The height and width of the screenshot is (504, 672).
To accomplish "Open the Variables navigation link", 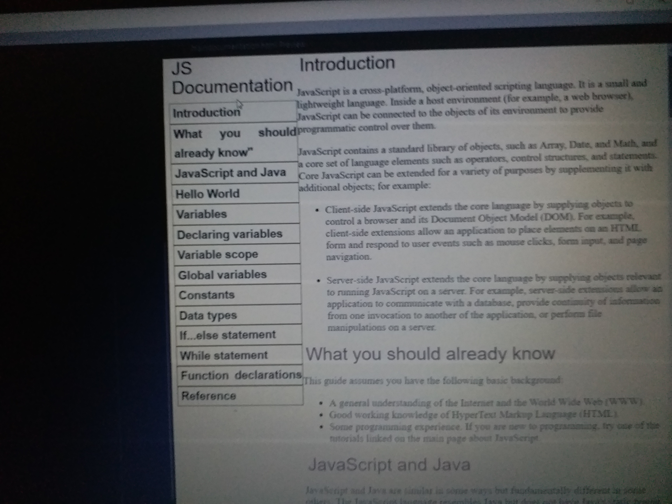I will click(202, 214).
